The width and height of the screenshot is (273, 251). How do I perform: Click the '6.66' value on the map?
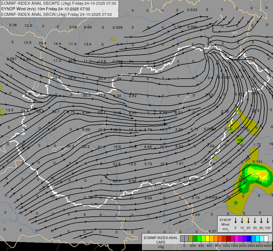(x=88, y=27)
